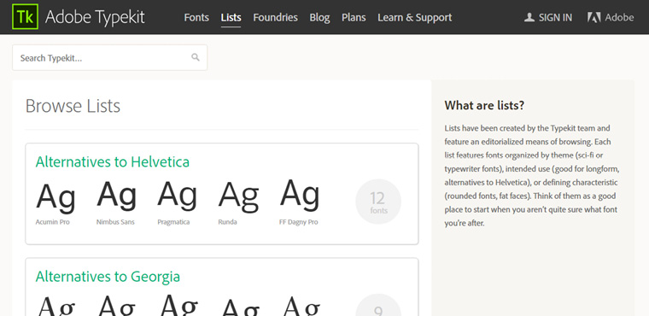Open the Alternatives to Georgia list
Viewport: 649px width, 316px height.
click(x=108, y=276)
